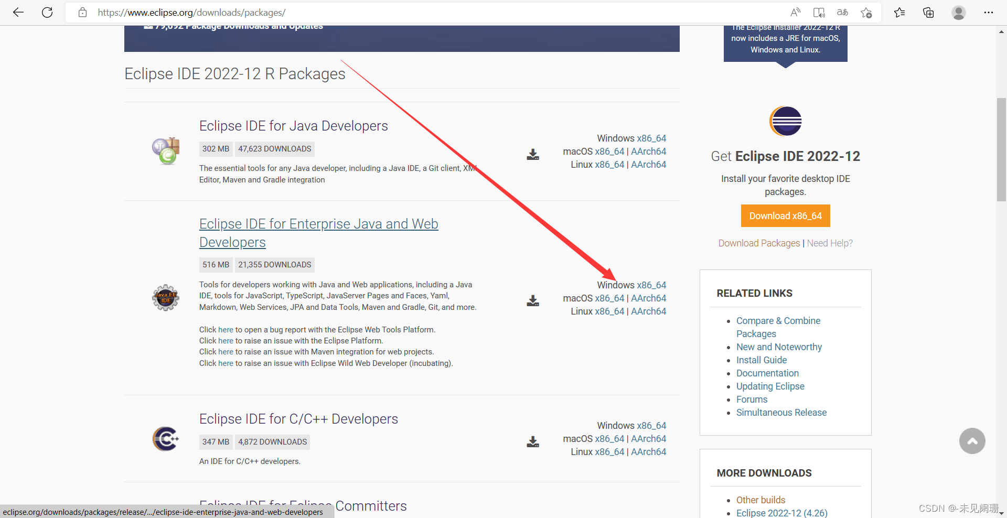Click the orange Download x86_64 button
The height and width of the screenshot is (518, 1007).
coord(786,216)
